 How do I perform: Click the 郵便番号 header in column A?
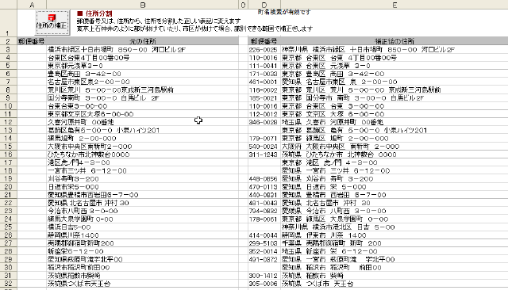point(32,41)
